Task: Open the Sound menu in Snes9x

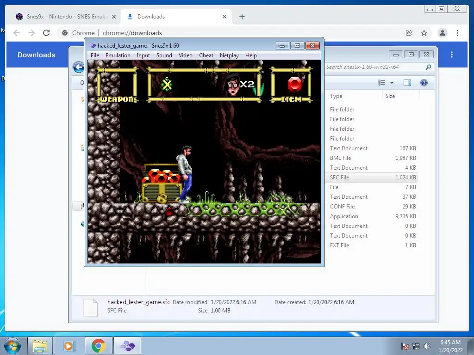Action: pos(164,55)
